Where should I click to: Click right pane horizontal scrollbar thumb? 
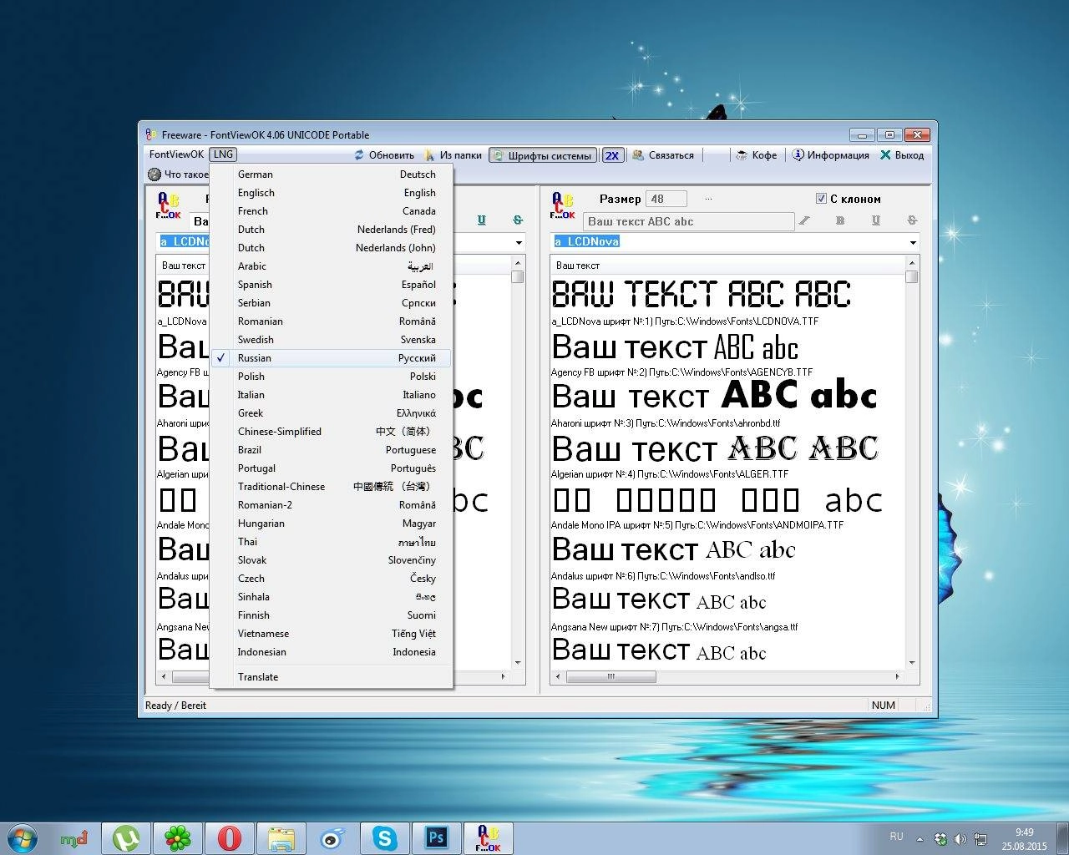coord(611,676)
